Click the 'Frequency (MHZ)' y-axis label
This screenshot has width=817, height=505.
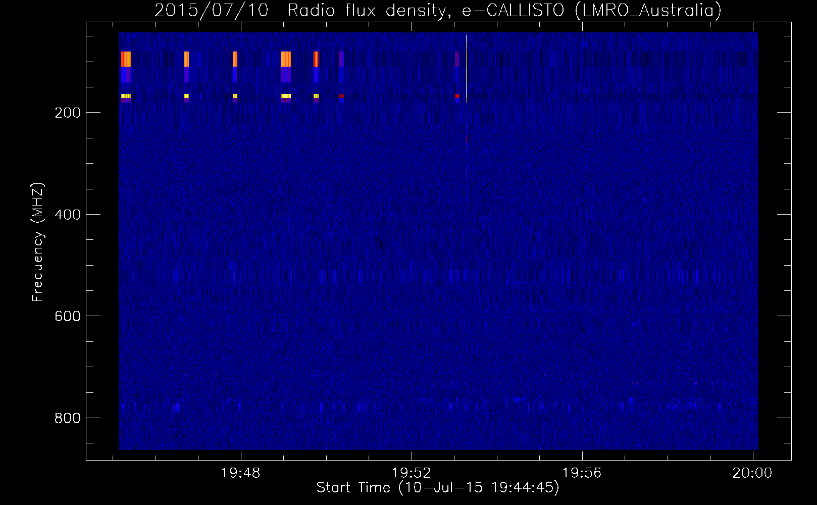[x=38, y=242]
